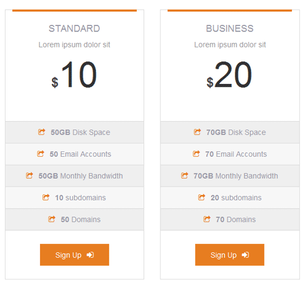Click share icon beside 50 Email Accounts
The width and height of the screenshot is (304, 287).
pos(41,154)
